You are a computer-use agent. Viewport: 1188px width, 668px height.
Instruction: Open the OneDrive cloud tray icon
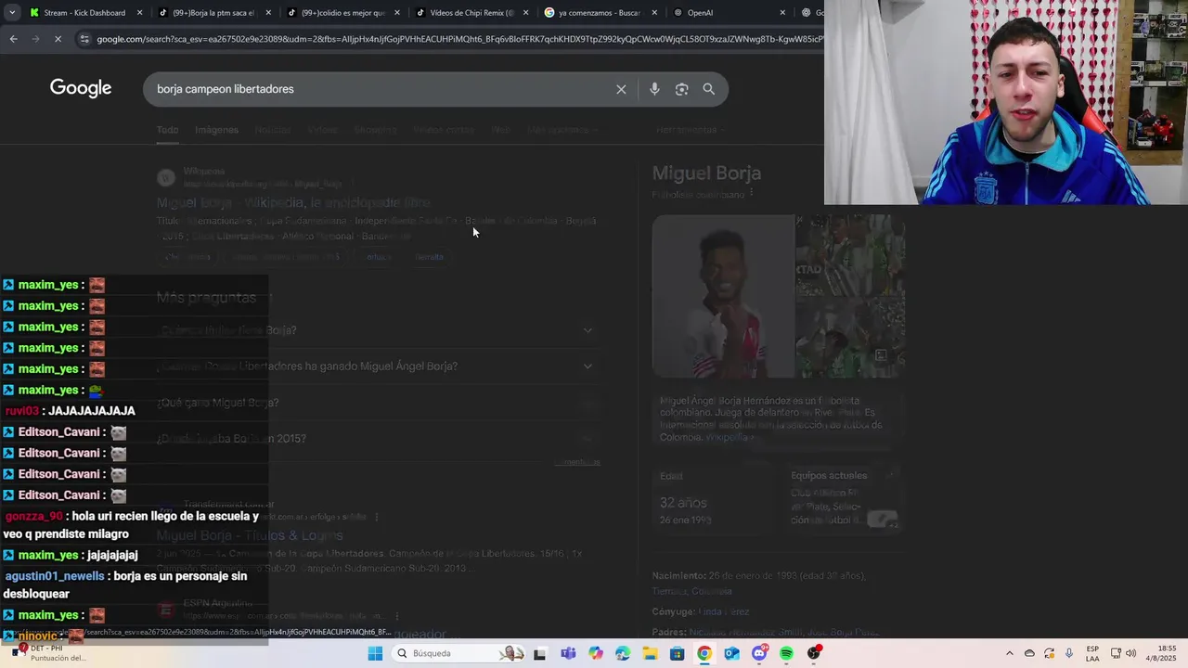click(1029, 653)
